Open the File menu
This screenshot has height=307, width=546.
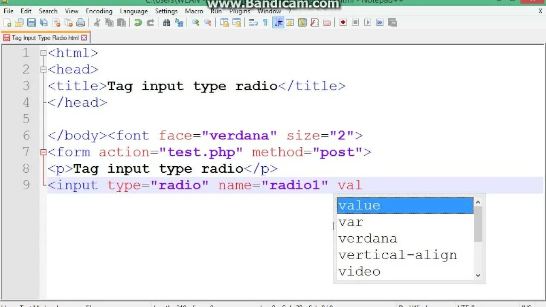(9, 11)
